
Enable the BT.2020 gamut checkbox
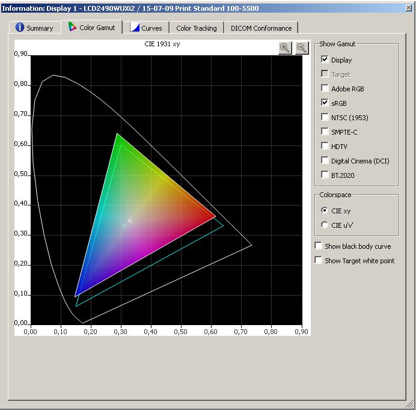coord(325,175)
